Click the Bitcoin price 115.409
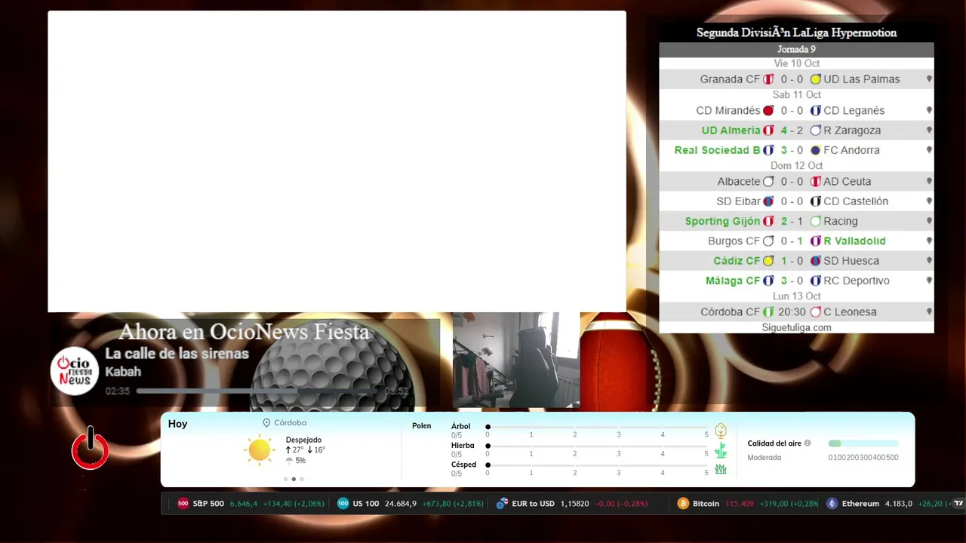This screenshot has height=543, width=966. point(740,504)
